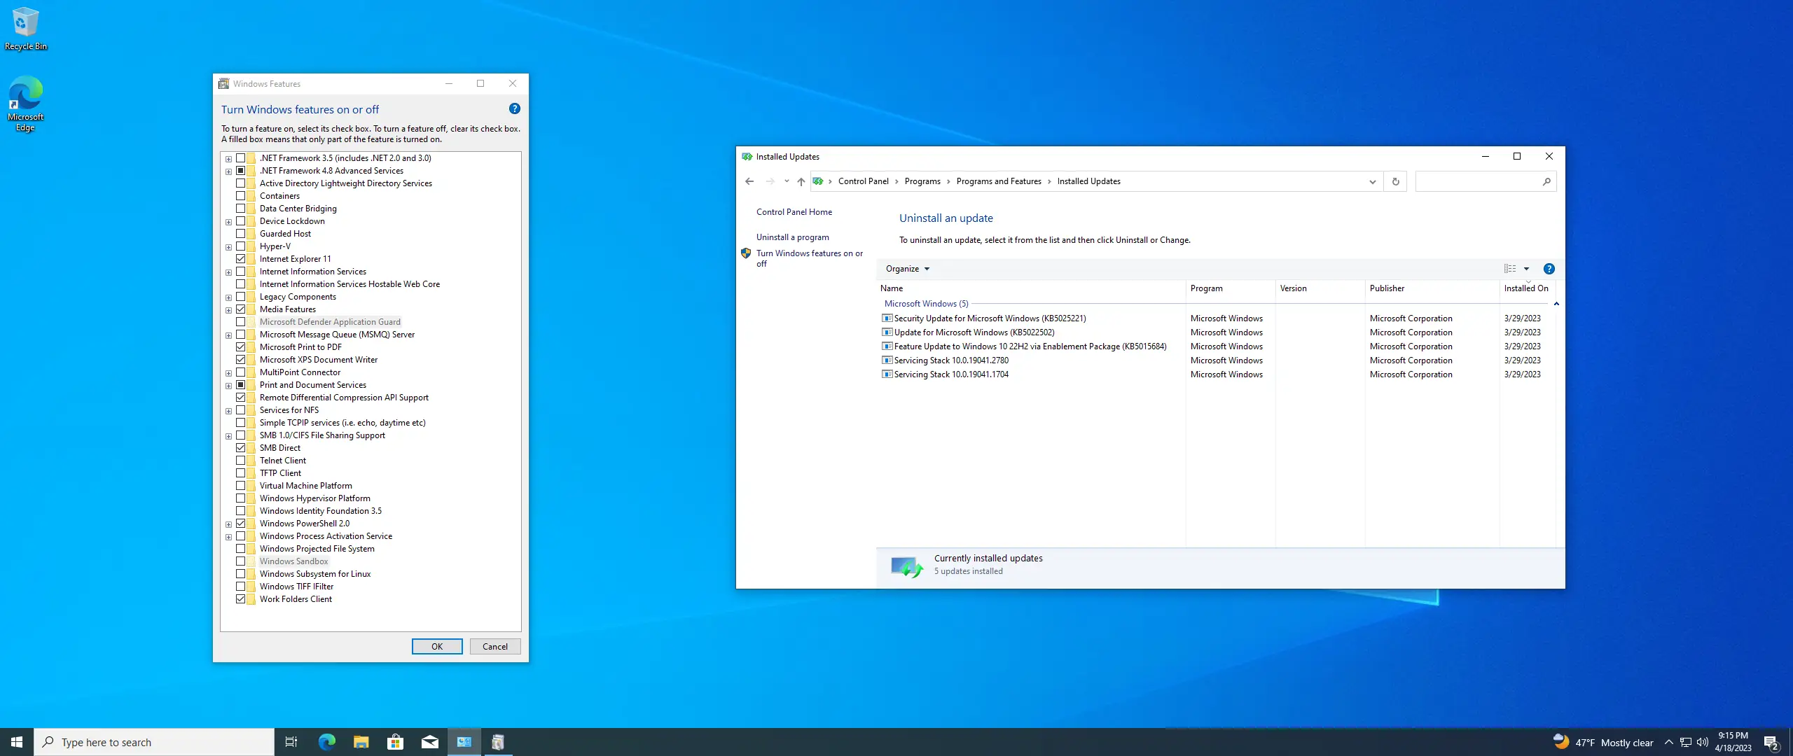This screenshot has height=756, width=1793.
Task: Expand Internet Information Services node
Action: 228,272
